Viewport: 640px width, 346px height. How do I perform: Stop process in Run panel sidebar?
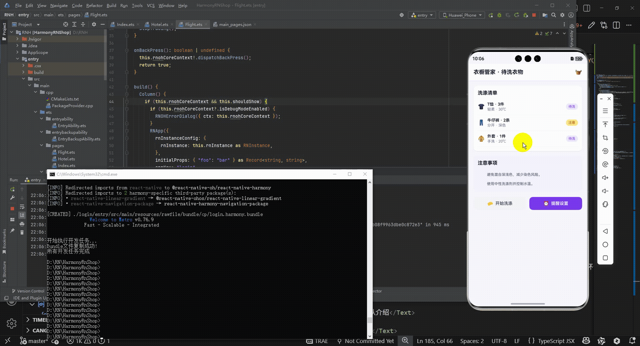click(13, 208)
